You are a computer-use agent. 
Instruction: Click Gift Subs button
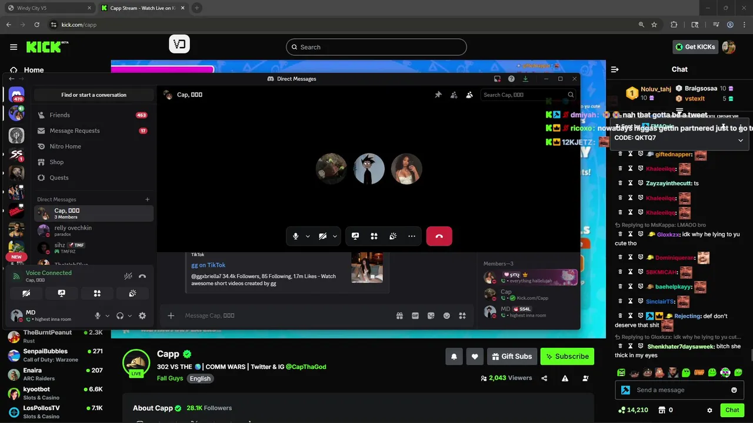512,357
